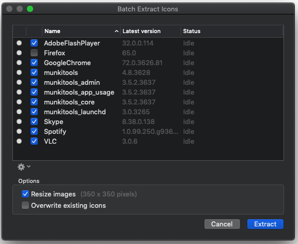Click the green zoom window button
Viewport: 298px width, 244px height.
coord(30,9)
